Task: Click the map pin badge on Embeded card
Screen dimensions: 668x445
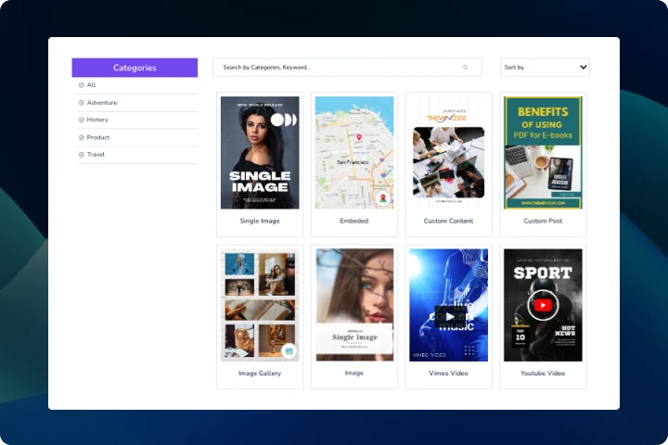Action: (x=383, y=198)
